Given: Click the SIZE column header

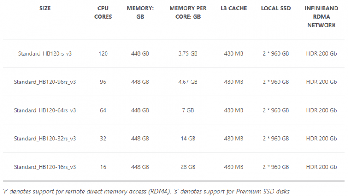Looking at the screenshot, I should point(45,8).
